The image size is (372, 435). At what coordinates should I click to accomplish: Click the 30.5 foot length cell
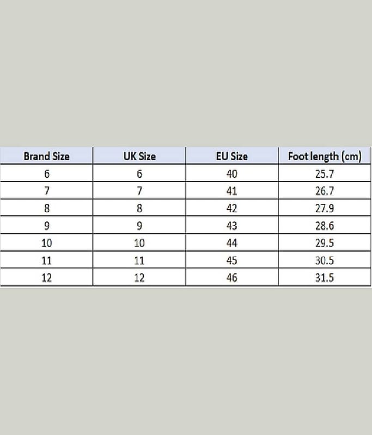(325, 260)
